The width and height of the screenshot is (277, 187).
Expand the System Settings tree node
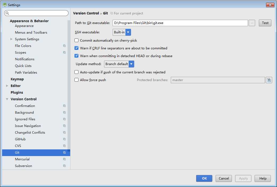[11, 39]
